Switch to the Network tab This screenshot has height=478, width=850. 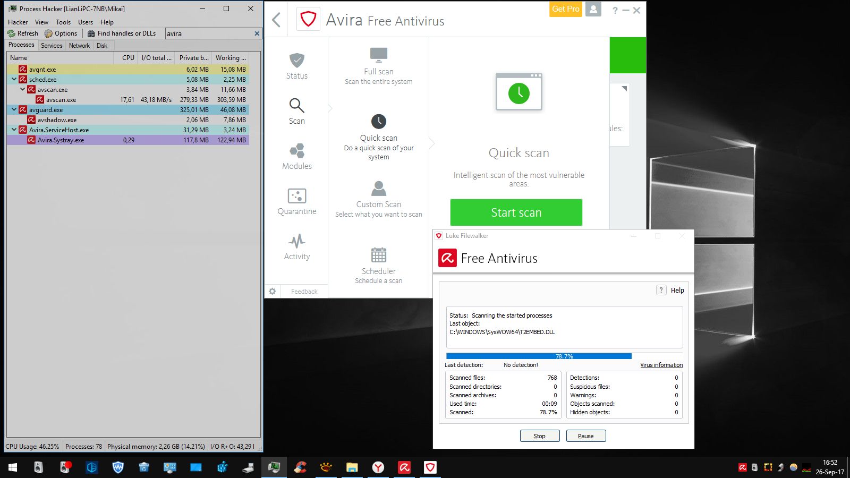(79, 46)
